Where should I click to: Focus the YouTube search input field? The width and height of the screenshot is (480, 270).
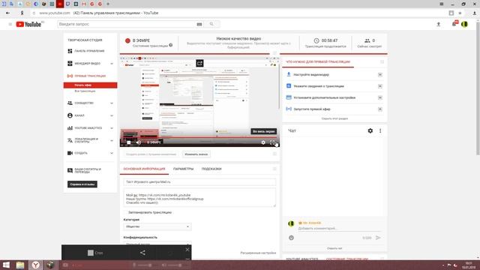(126, 24)
